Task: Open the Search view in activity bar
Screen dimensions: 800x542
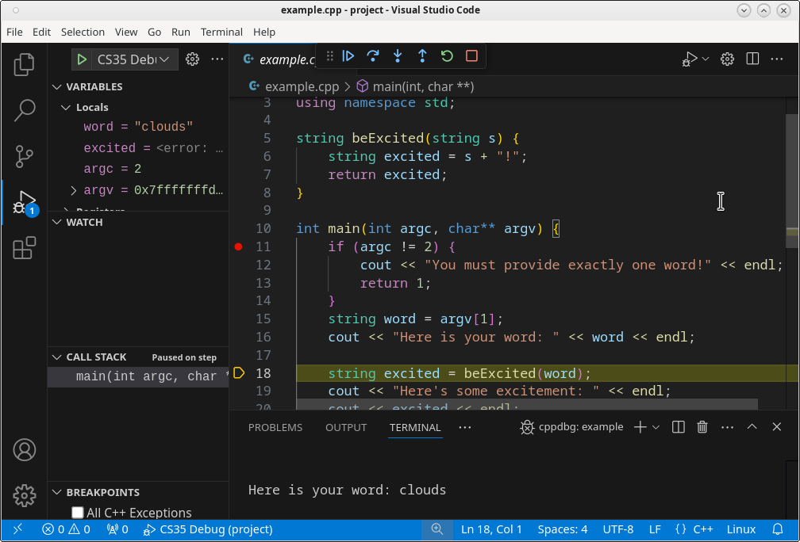Action: click(x=24, y=110)
